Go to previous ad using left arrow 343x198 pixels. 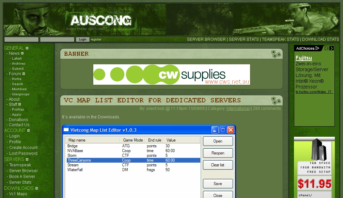(327, 48)
